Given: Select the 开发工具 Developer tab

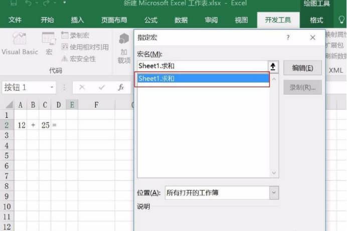Looking at the screenshot, I should point(278,20).
